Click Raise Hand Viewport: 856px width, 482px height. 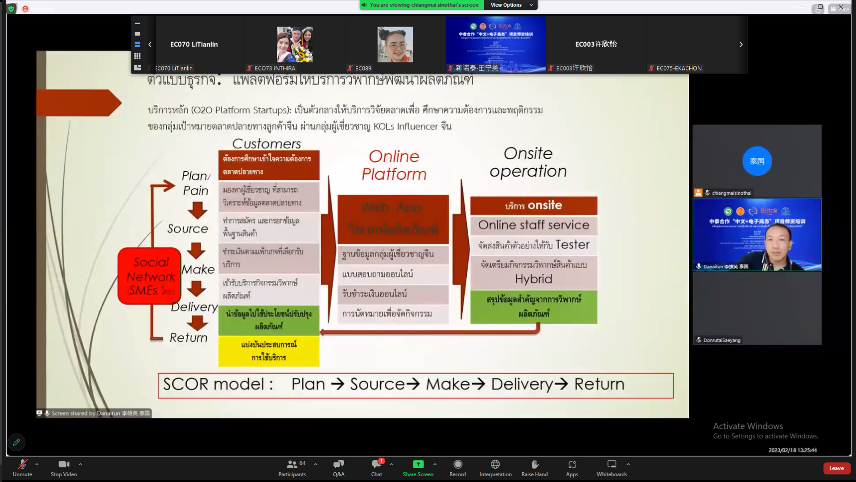click(535, 468)
